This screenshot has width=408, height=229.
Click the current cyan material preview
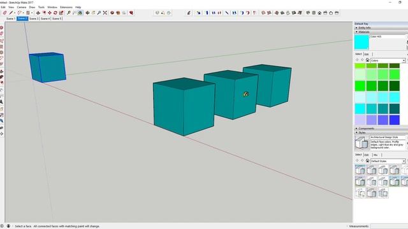point(361,42)
